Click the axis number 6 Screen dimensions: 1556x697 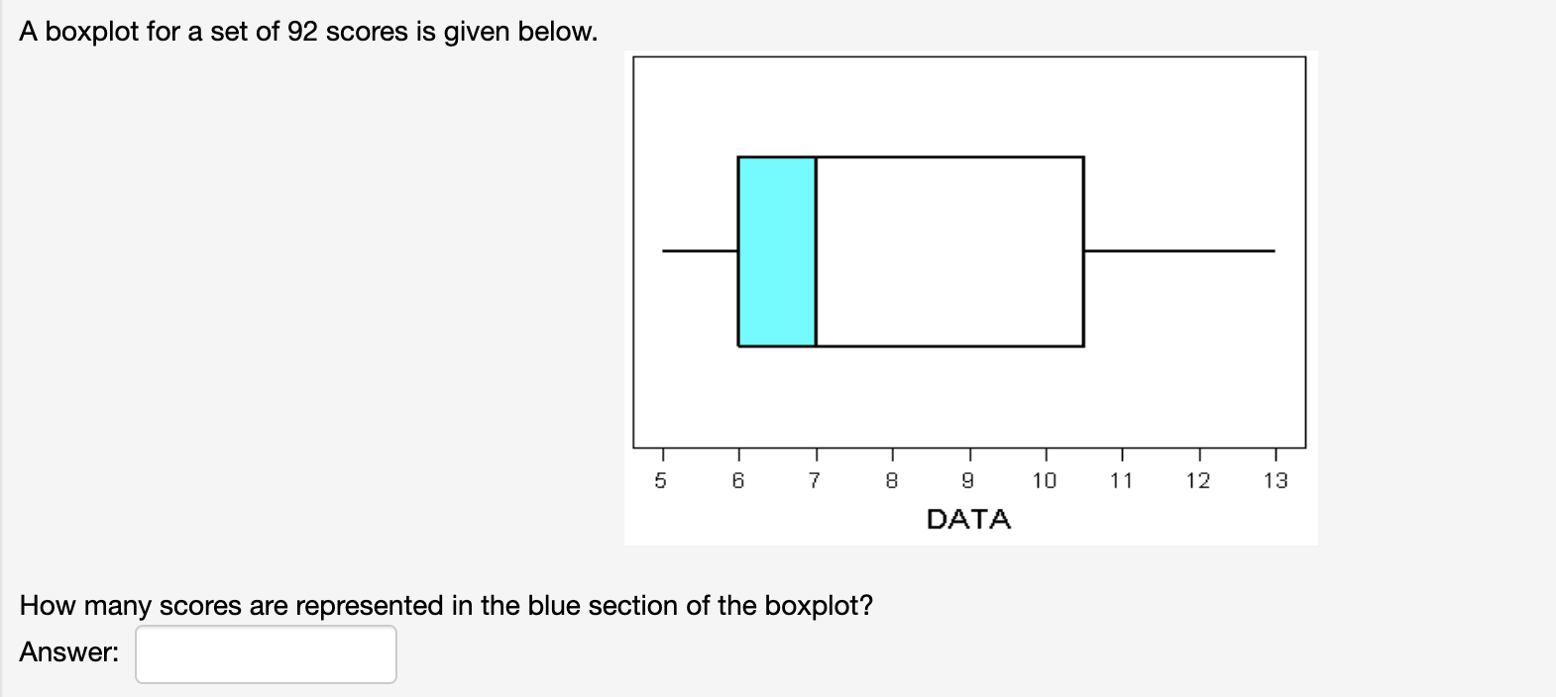(x=738, y=482)
